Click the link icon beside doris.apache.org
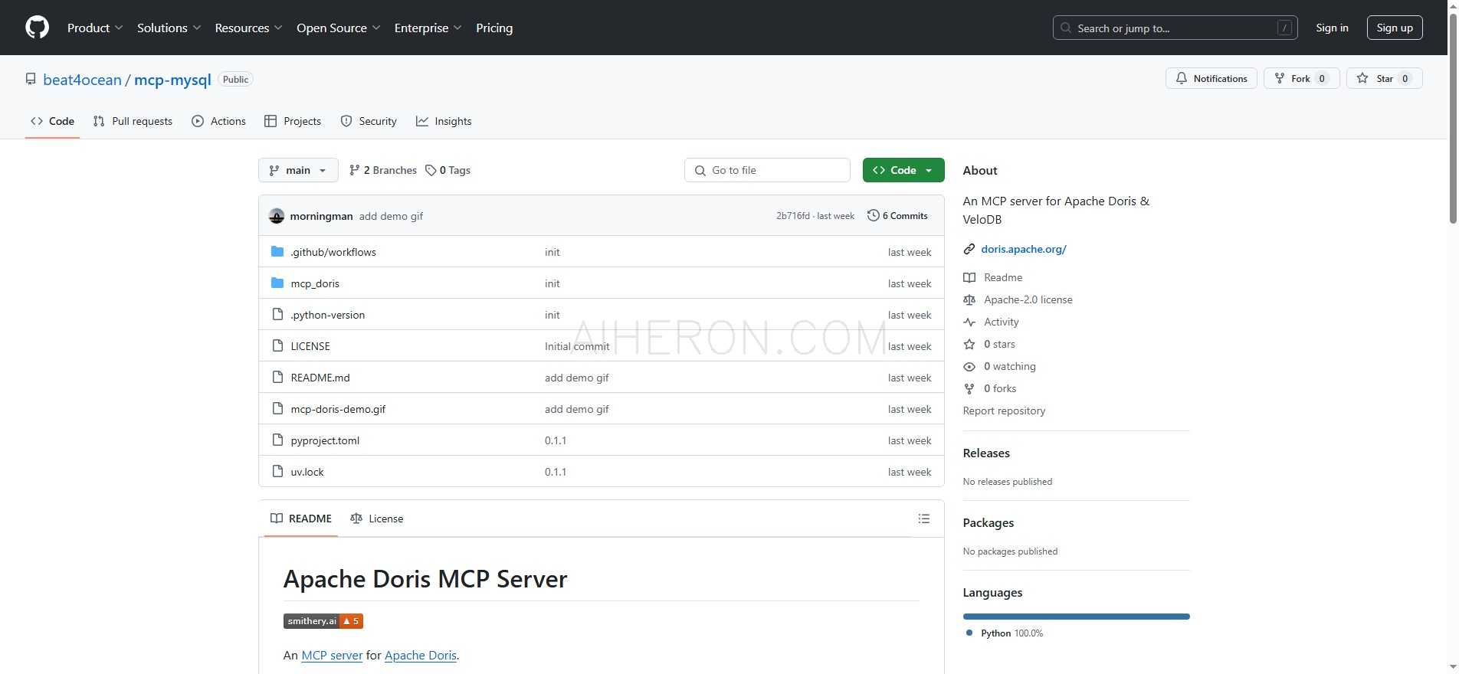 pos(969,249)
